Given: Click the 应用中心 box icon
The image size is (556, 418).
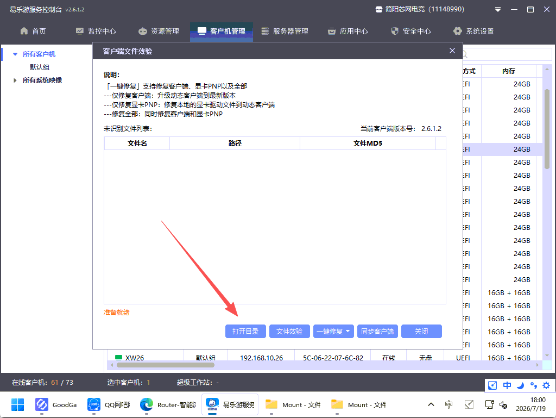Looking at the screenshot, I should pos(331,31).
